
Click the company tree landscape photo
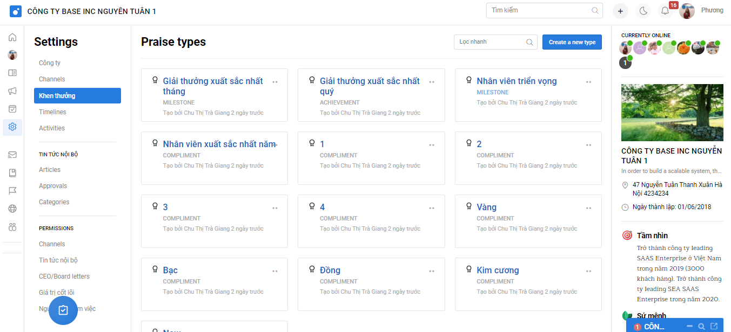[x=672, y=113]
